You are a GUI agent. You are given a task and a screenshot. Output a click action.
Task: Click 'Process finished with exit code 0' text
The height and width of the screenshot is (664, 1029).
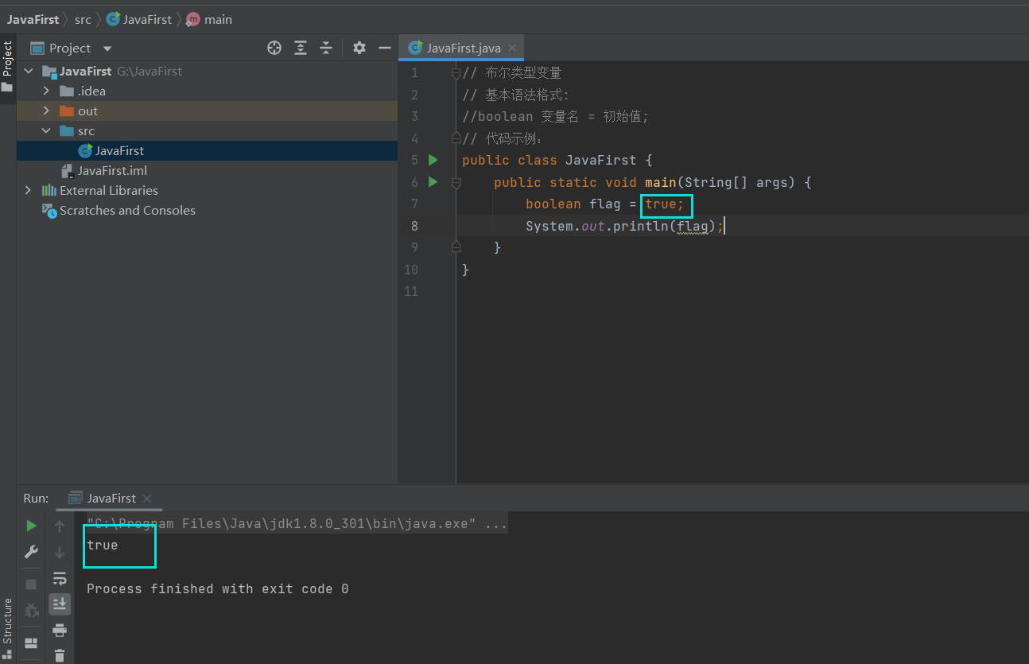pos(217,588)
